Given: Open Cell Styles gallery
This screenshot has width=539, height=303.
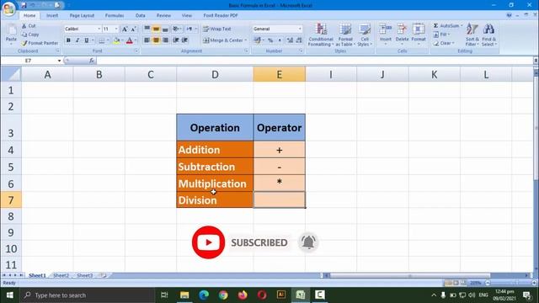Looking at the screenshot, I should pos(364,35).
